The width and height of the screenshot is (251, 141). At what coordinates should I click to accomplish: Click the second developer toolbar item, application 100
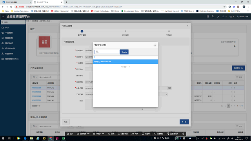[x=83, y=134]
